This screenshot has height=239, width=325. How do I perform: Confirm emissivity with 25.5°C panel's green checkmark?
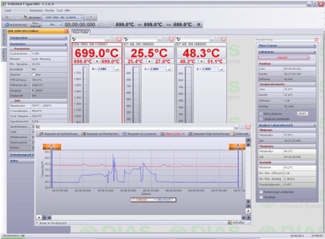click(170, 69)
